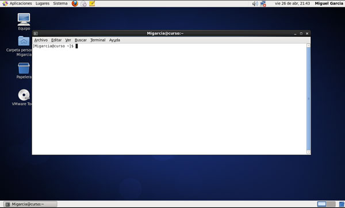Open the Ver menu in the terminal
Image resolution: width=345 pixels, height=208 pixels.
pos(68,40)
